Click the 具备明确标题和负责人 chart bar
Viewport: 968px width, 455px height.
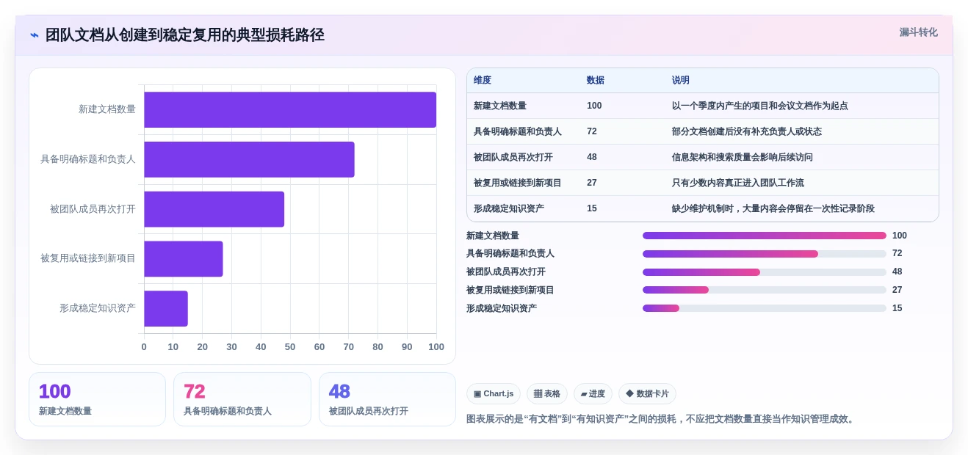pos(249,159)
